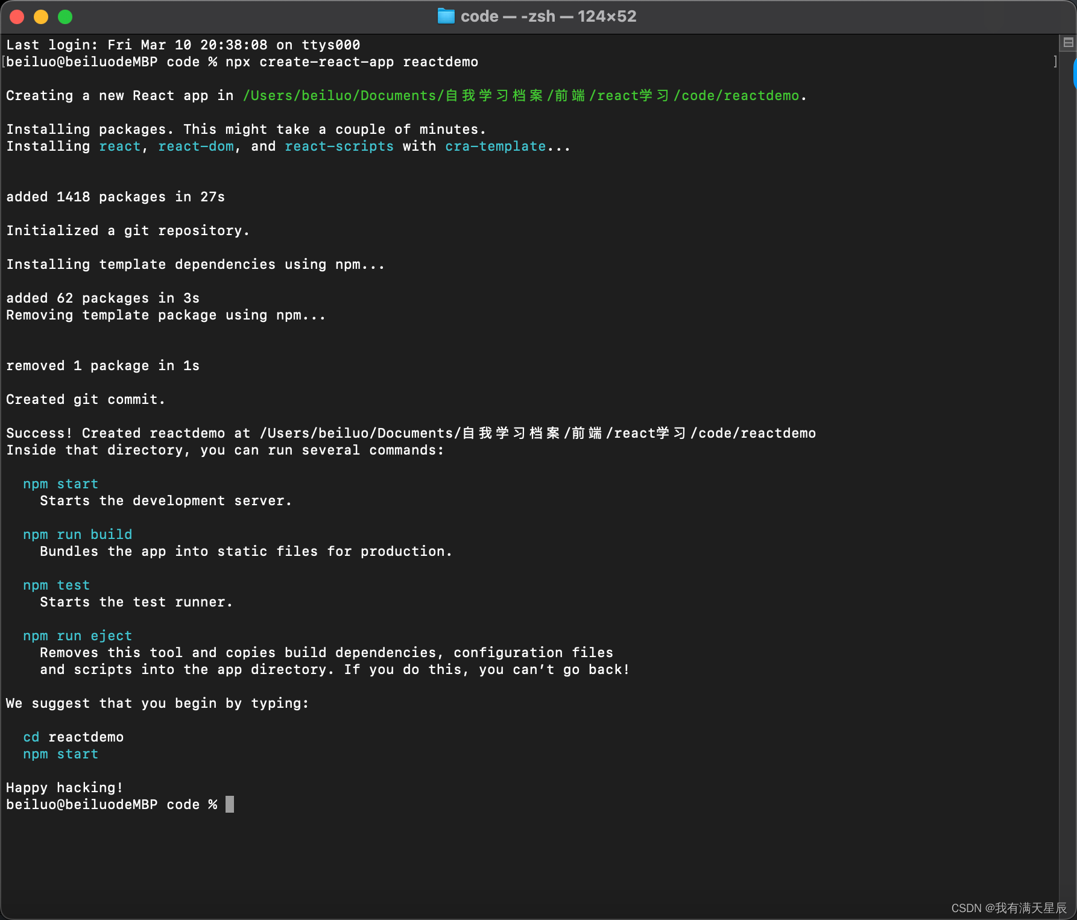Click the 'react-dom' package name
Viewport: 1077px width, 920px height.
click(196, 147)
